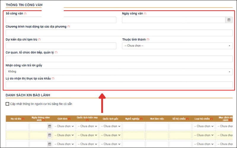The height and width of the screenshot is (148, 237).
Task: Open the Nhận công văn trả lời giấy dropdown
Action: [x=119, y=72]
